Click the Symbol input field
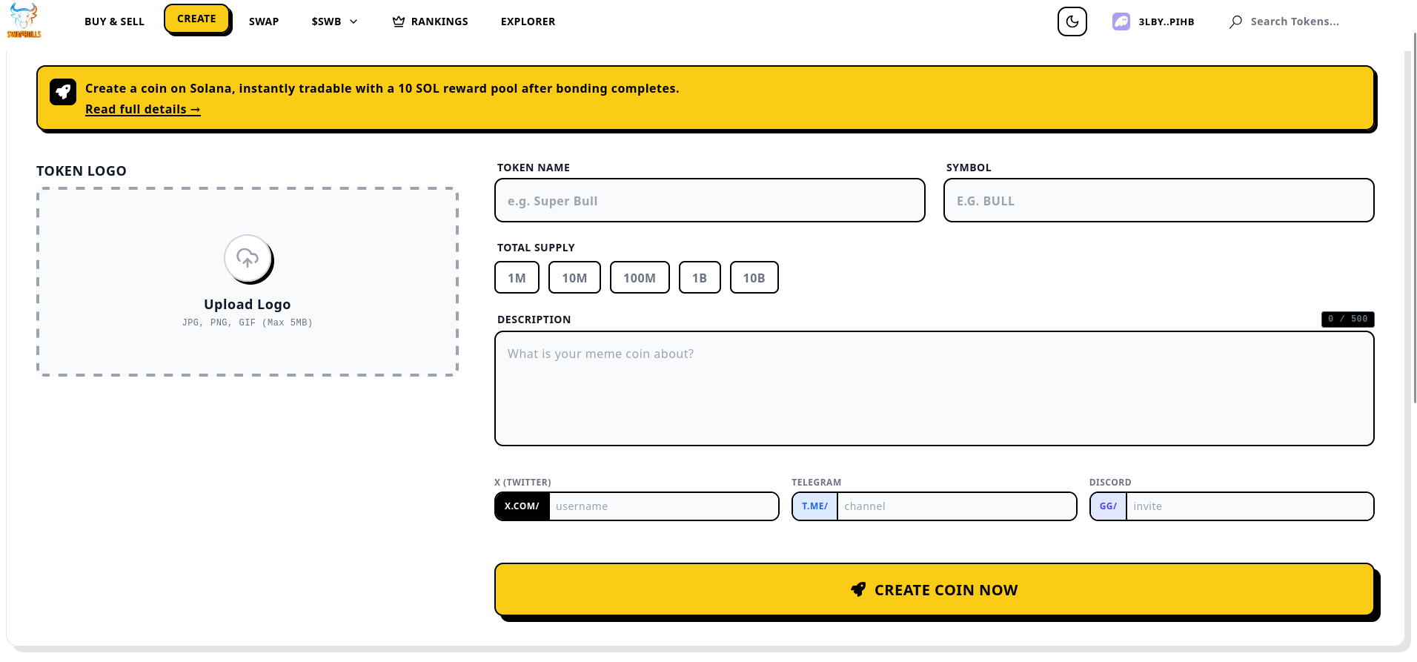 1159,200
